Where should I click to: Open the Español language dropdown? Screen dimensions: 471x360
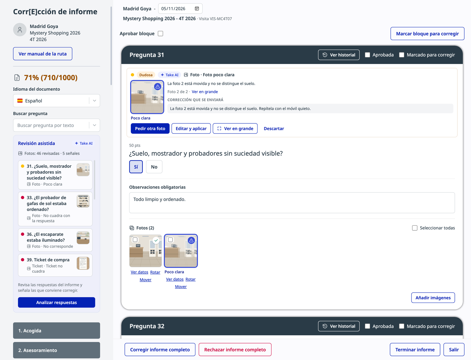click(x=57, y=101)
